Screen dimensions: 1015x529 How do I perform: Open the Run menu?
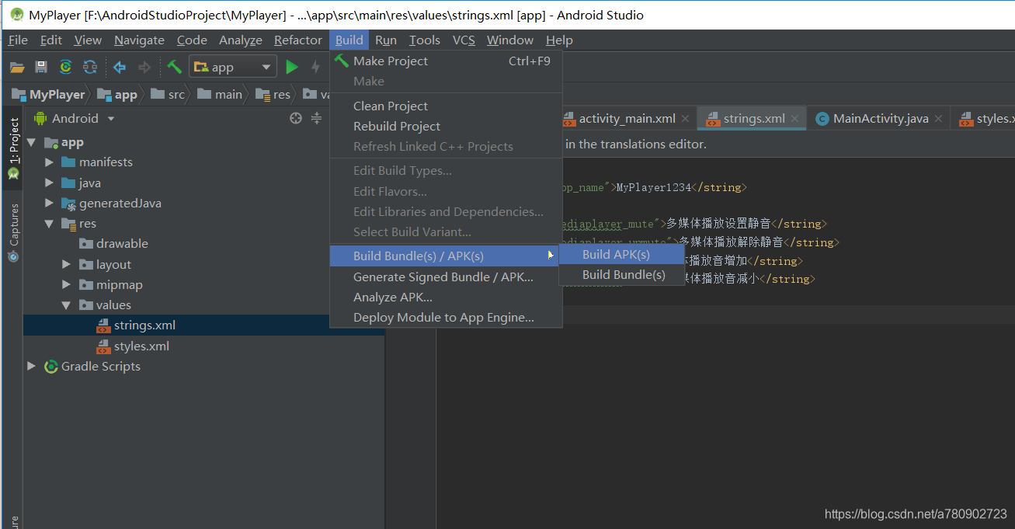point(386,40)
